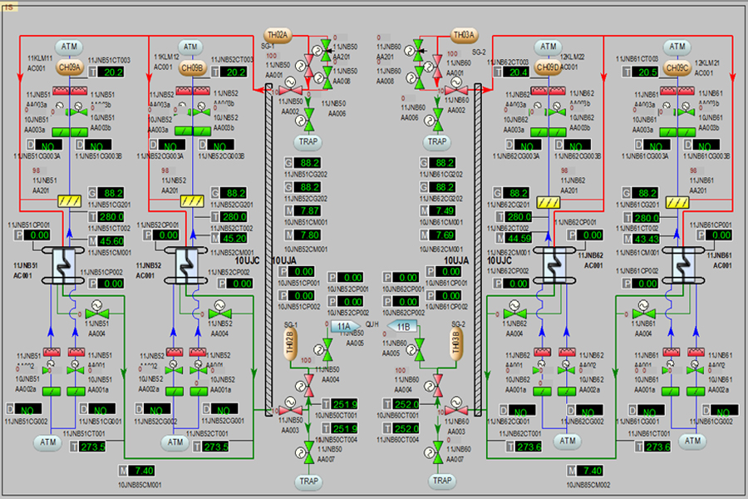Select the TH03B vessel symbol

(x=456, y=344)
